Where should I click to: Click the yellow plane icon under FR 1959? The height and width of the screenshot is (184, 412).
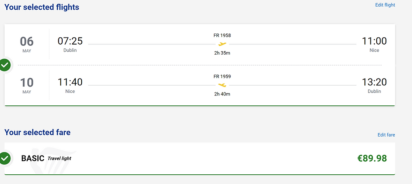click(x=222, y=85)
